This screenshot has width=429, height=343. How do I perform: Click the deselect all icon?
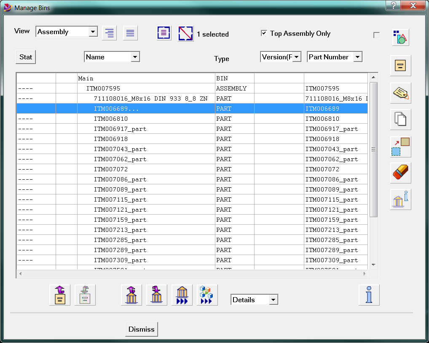(x=186, y=34)
